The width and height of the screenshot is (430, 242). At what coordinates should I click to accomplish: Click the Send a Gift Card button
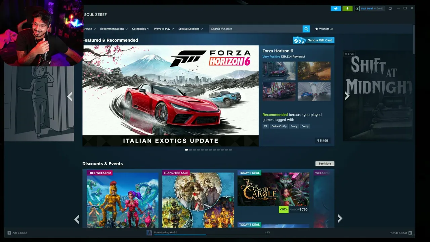click(313, 40)
